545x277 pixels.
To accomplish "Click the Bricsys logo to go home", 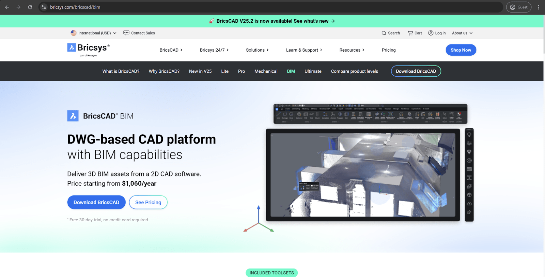I will click(89, 50).
